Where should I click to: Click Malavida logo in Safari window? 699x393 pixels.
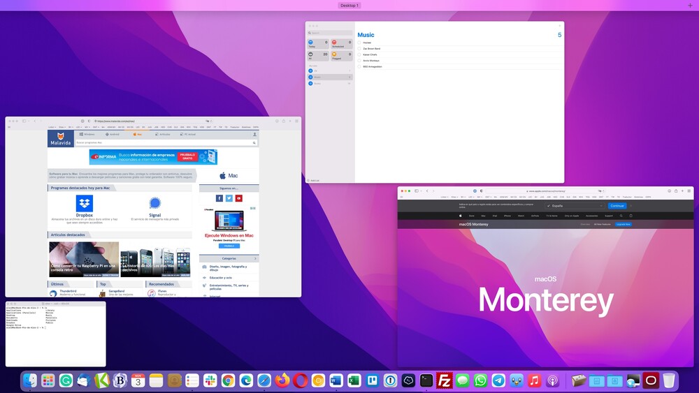(61, 138)
